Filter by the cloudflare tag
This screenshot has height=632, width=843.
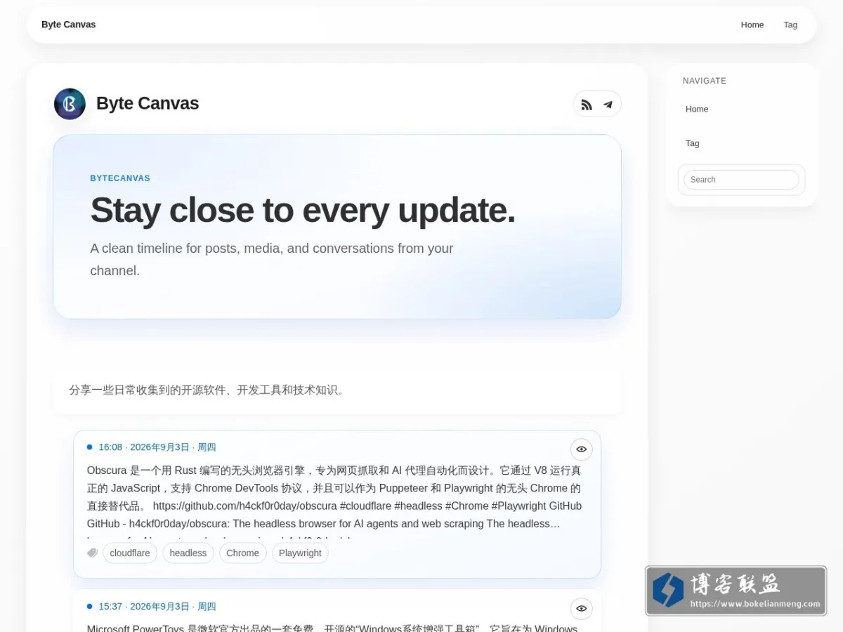pos(130,553)
